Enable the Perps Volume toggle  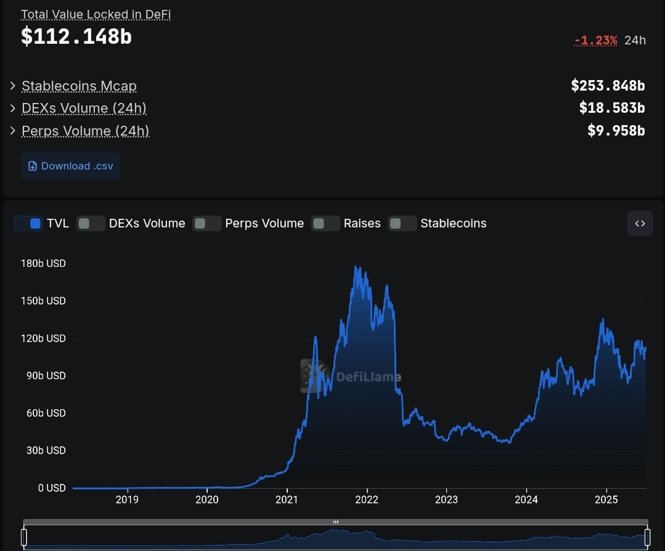pyautogui.click(x=207, y=224)
